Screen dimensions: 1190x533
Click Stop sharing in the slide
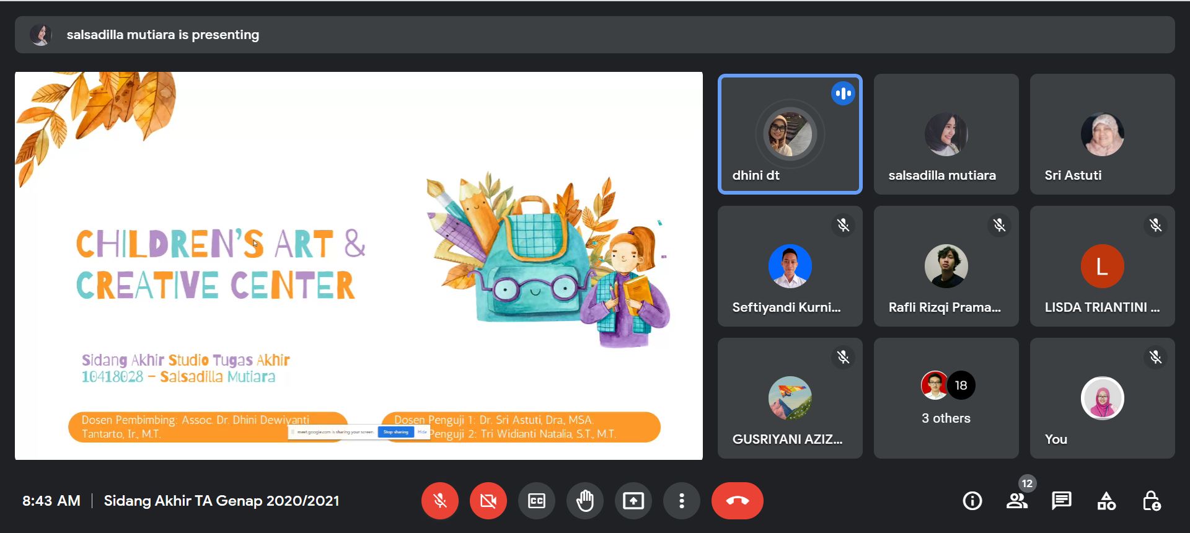coord(395,432)
